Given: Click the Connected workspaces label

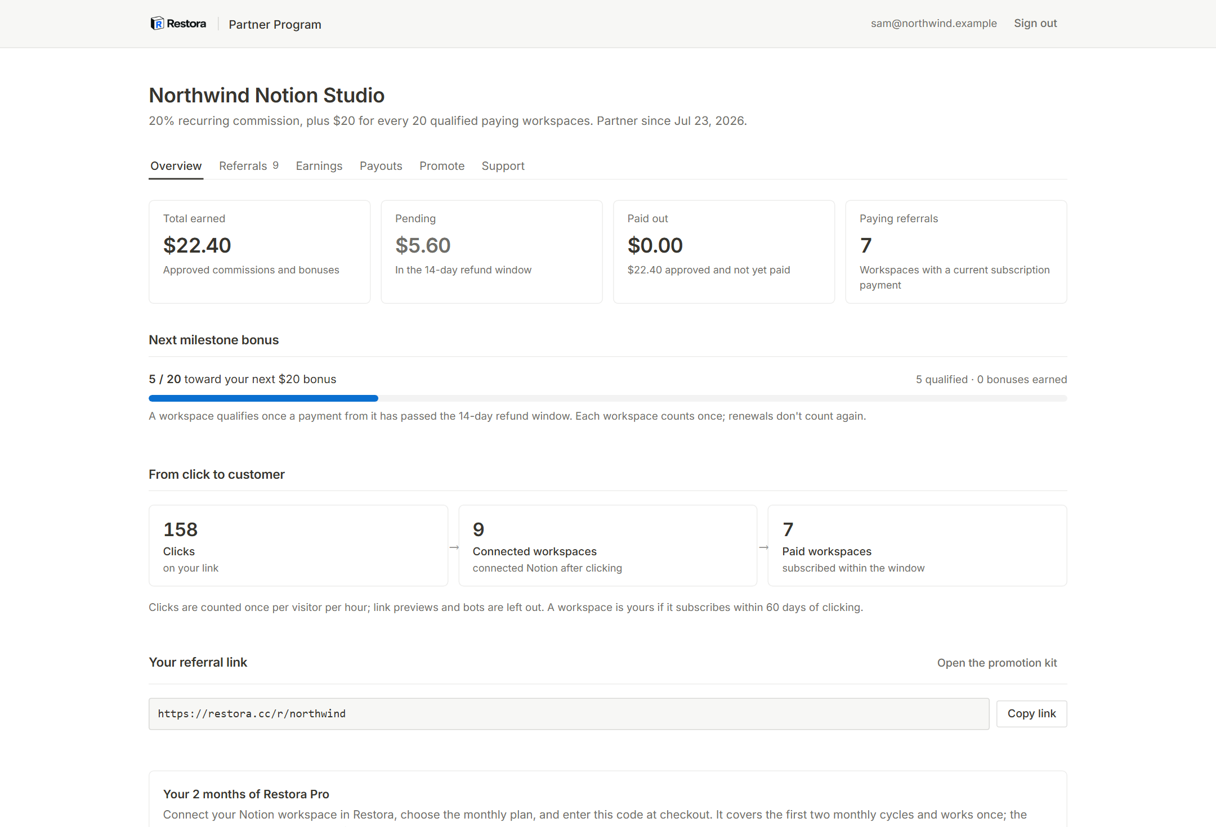Looking at the screenshot, I should pyautogui.click(x=534, y=551).
